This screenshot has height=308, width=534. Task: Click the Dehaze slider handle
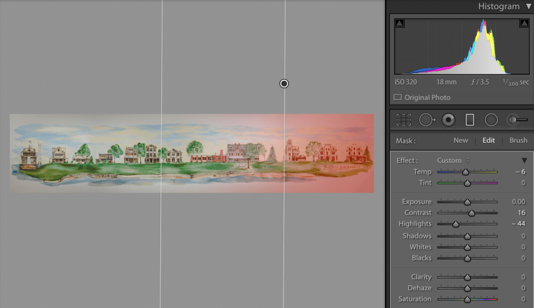pos(467,288)
